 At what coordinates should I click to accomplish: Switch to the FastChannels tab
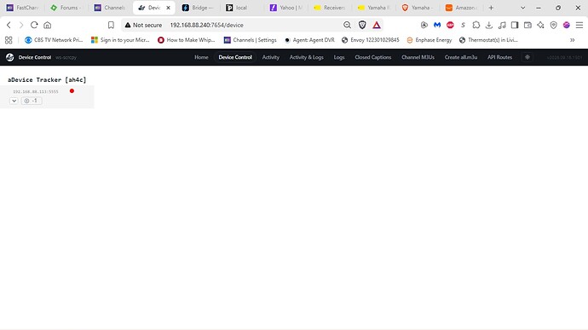[22, 8]
